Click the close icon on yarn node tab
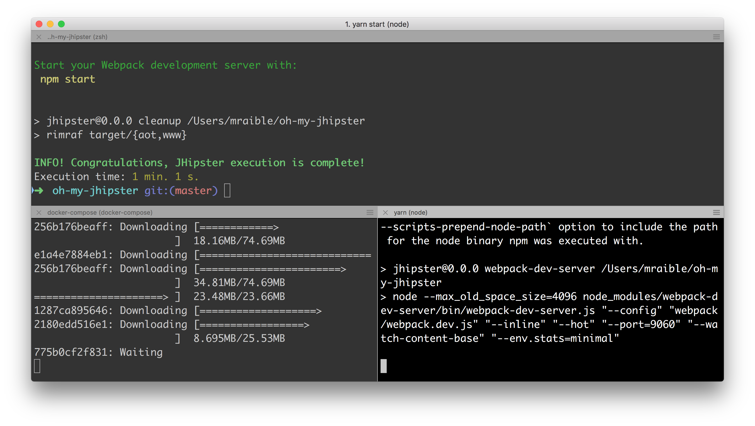 [x=385, y=212]
